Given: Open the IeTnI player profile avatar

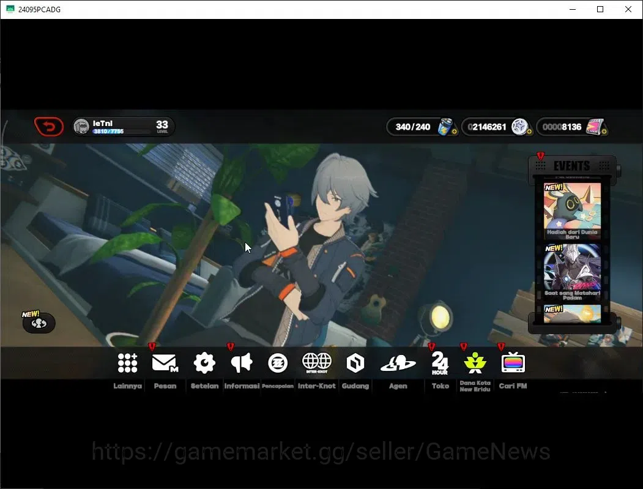Looking at the screenshot, I should tap(81, 126).
